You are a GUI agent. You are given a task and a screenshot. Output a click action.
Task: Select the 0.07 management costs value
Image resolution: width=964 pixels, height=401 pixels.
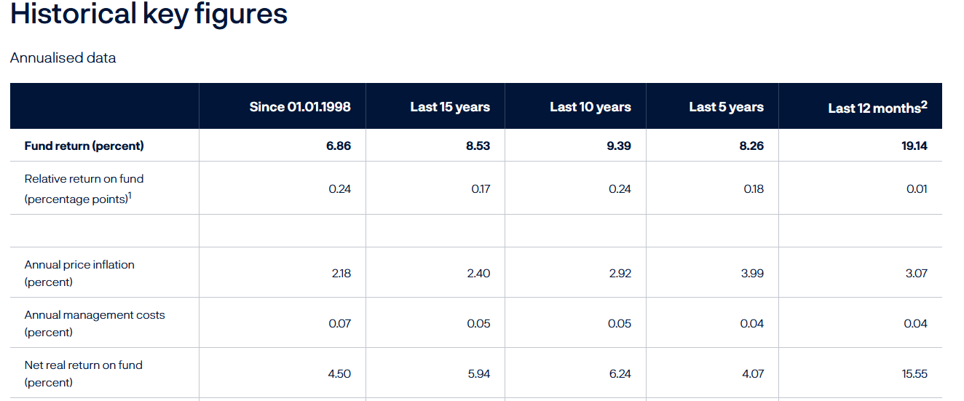tap(339, 324)
